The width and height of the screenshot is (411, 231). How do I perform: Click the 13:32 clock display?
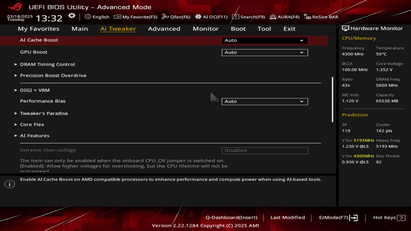click(x=49, y=18)
